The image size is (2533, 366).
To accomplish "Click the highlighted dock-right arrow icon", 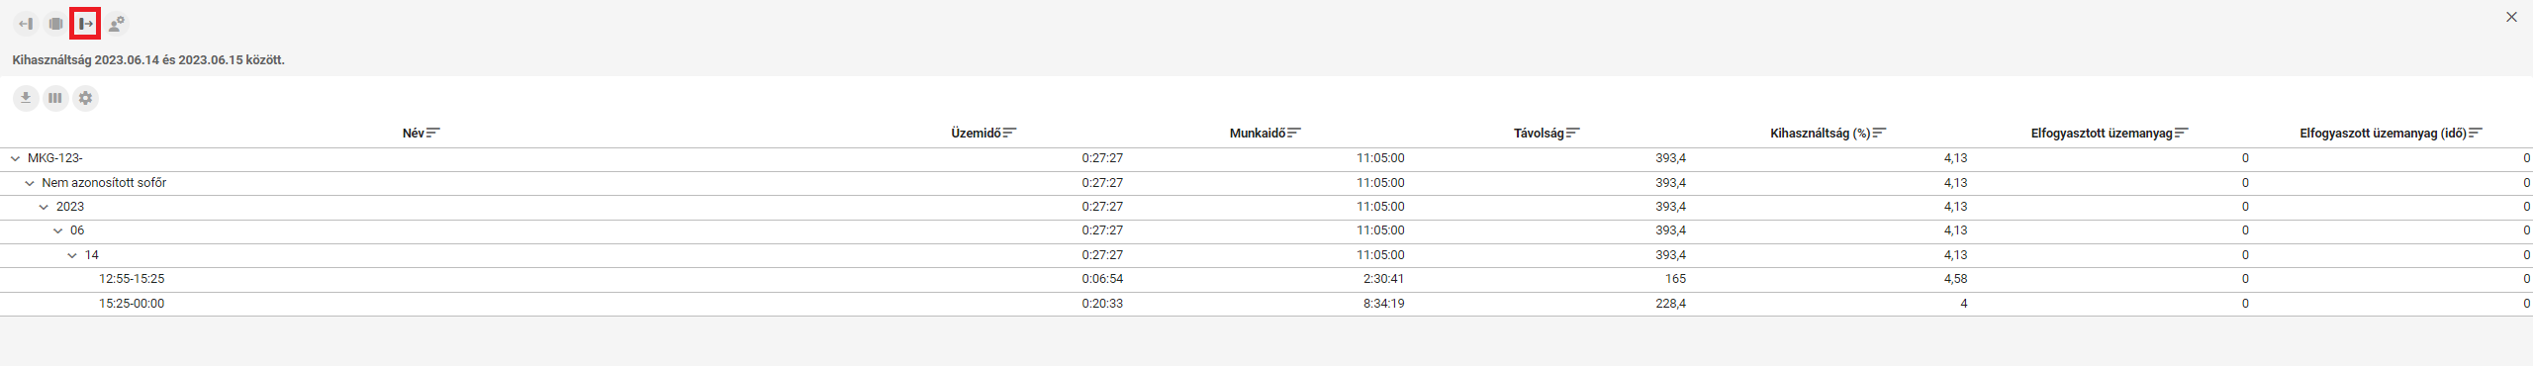I will click(x=86, y=24).
